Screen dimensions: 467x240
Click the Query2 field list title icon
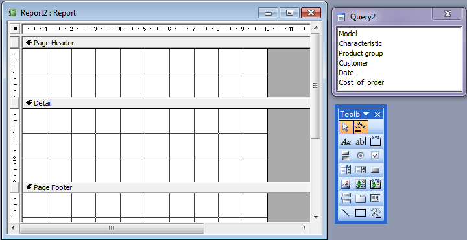pyautogui.click(x=341, y=17)
